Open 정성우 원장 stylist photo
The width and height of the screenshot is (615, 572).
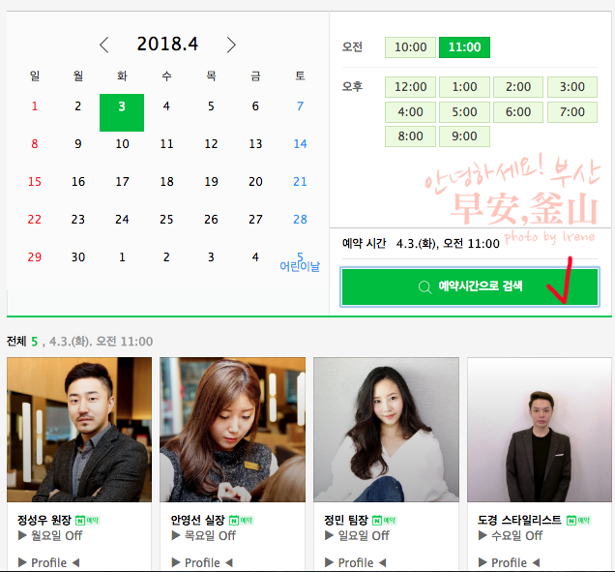79,430
